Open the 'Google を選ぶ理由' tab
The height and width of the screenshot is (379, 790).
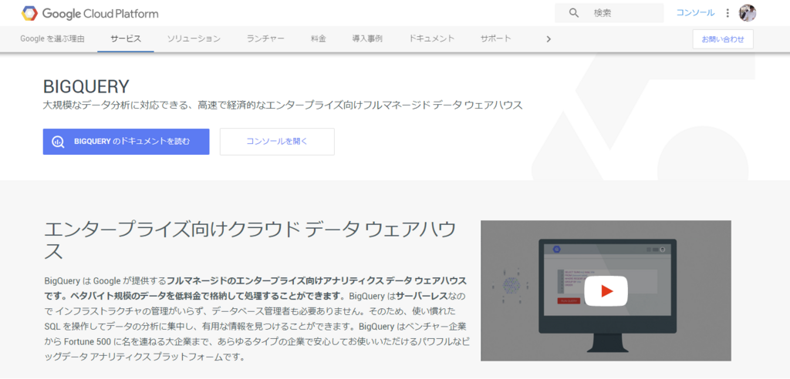[52, 39]
